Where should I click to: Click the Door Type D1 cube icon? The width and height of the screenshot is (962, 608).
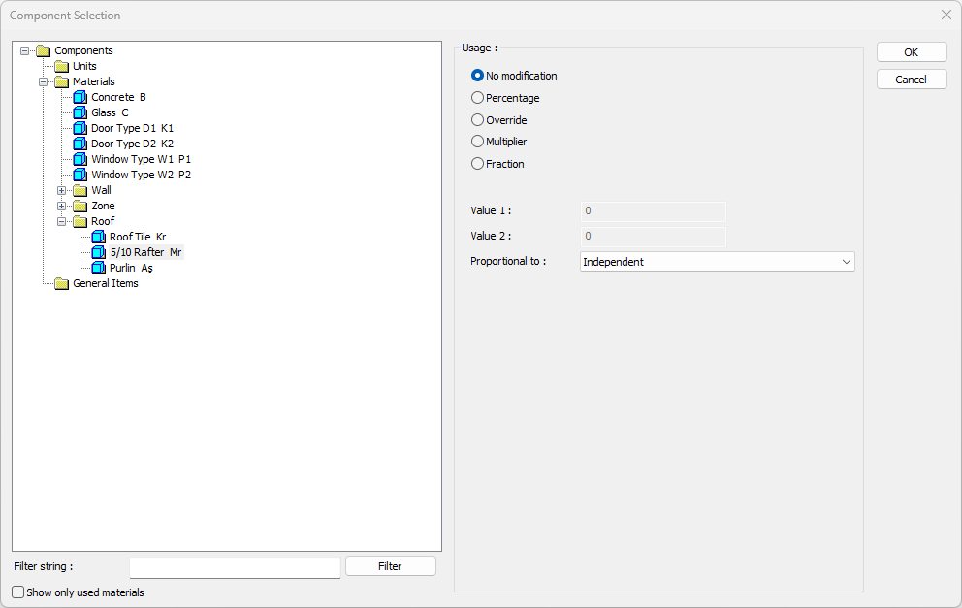[80, 128]
